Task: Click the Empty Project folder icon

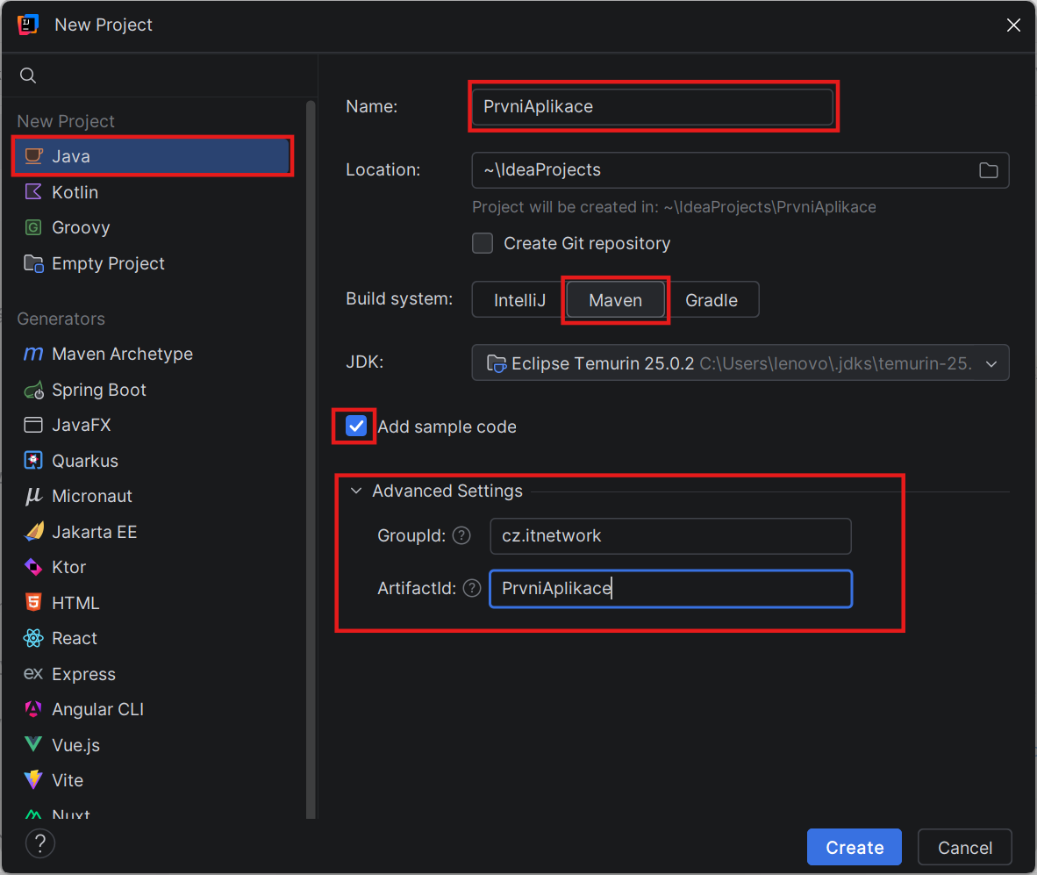Action: tap(33, 263)
